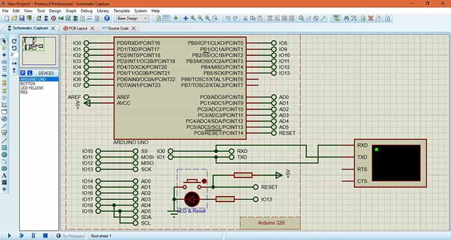Click the Save Project floppy icon

(21, 19)
